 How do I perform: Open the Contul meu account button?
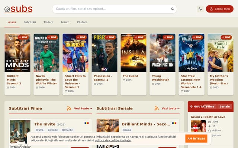219,9
